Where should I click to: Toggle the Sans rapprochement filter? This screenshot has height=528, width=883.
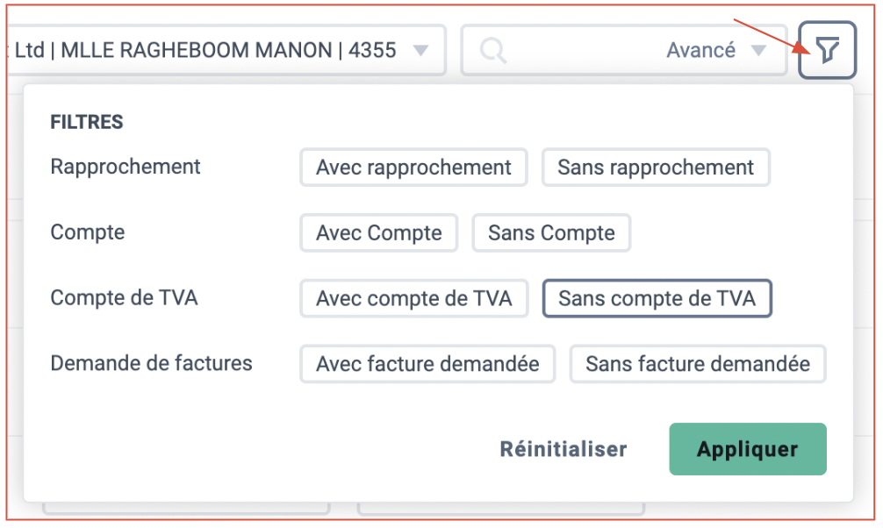tap(656, 168)
